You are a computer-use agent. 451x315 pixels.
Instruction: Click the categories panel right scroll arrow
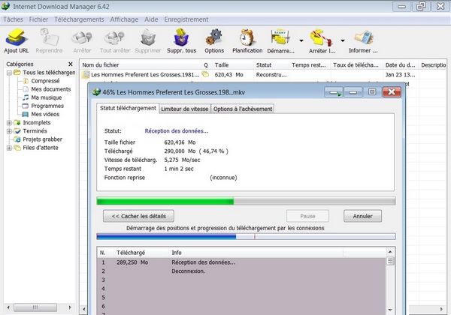[x=70, y=307]
